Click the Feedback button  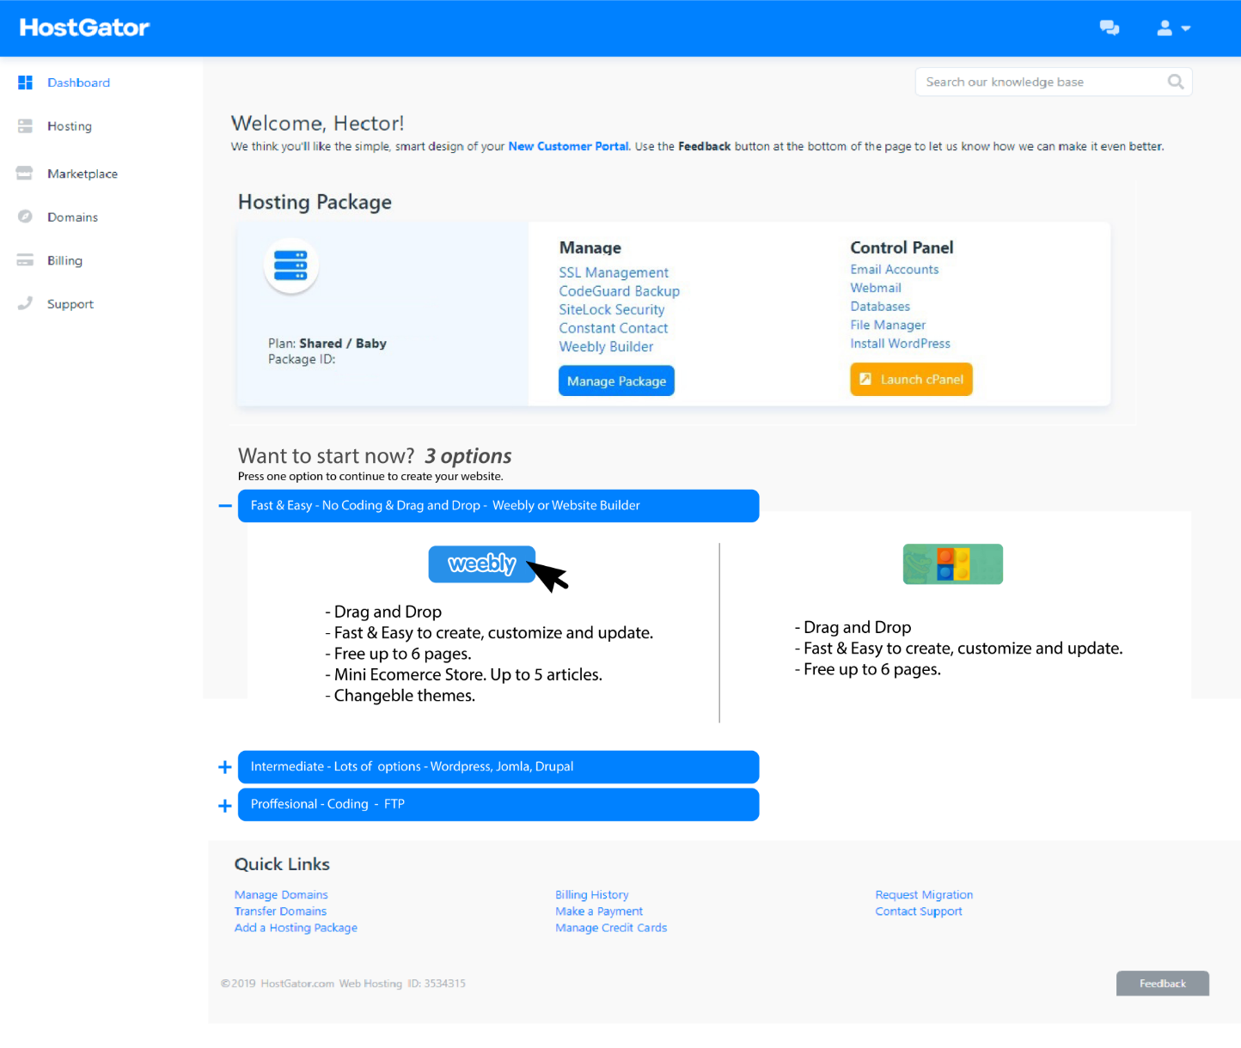click(1162, 984)
